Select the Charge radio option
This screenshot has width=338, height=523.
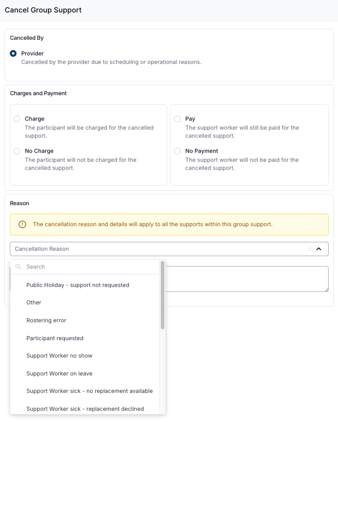[17, 119]
